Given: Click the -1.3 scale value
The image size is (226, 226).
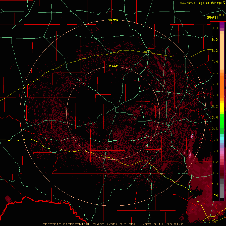Looking at the screenshot, I should pyautogui.click(x=214, y=184).
